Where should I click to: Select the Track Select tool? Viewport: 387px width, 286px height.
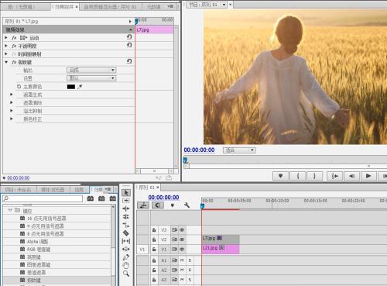click(126, 201)
